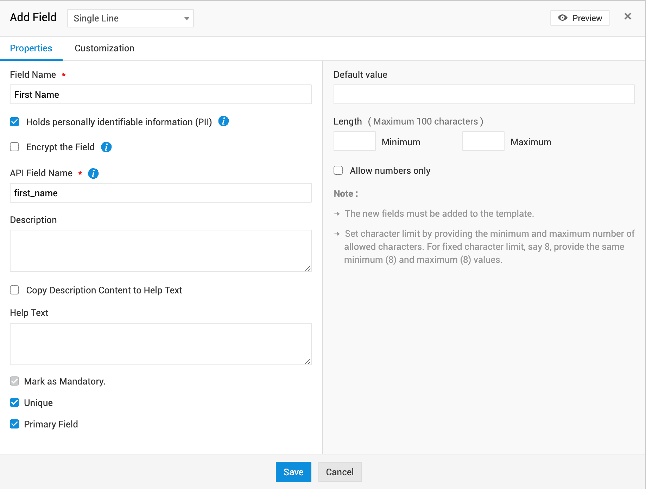Uncheck the Unique checkbox

(14, 402)
